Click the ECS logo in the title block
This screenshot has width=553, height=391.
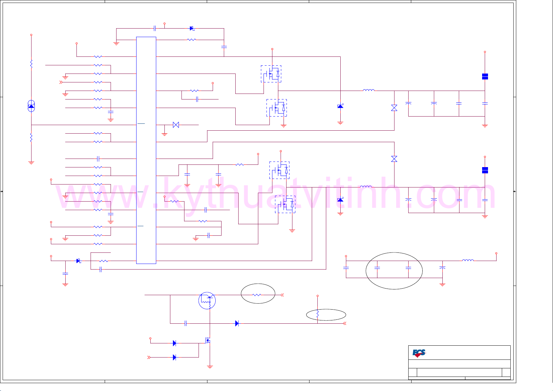(419, 353)
